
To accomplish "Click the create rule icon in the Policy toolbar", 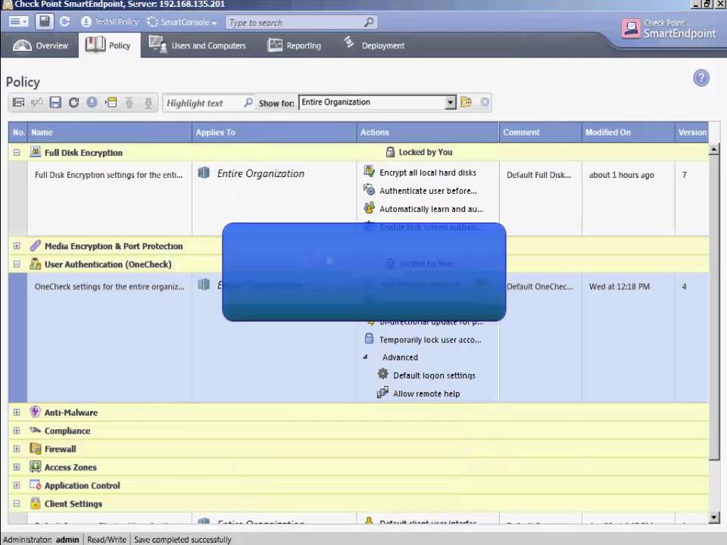I will point(18,102).
